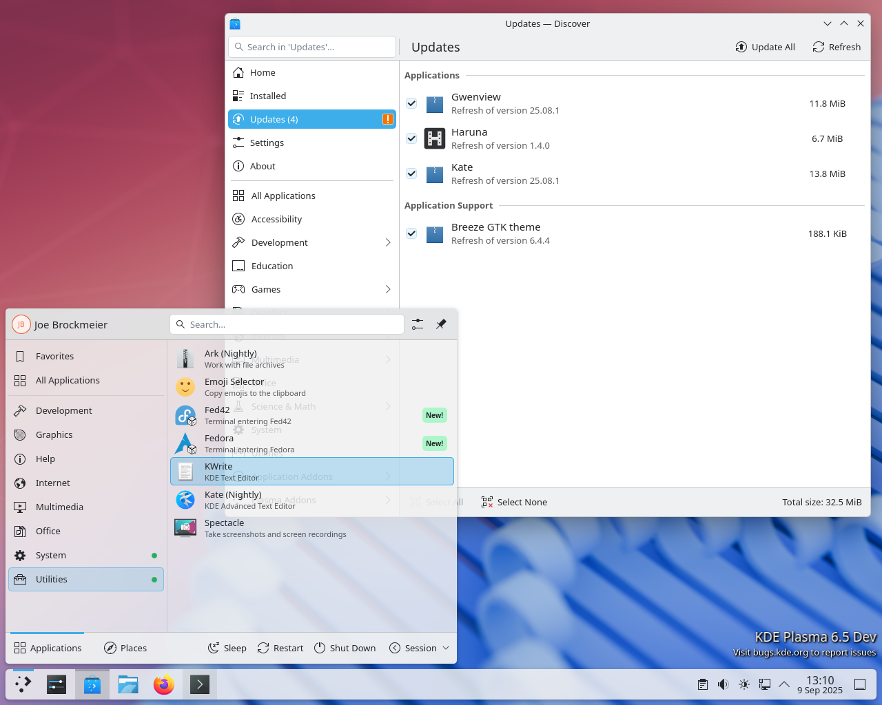Image resolution: width=882 pixels, height=705 pixels.
Task: Pin the application launcher open
Action: point(441,324)
